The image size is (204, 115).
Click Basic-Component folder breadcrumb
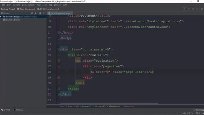(x=26, y=9)
